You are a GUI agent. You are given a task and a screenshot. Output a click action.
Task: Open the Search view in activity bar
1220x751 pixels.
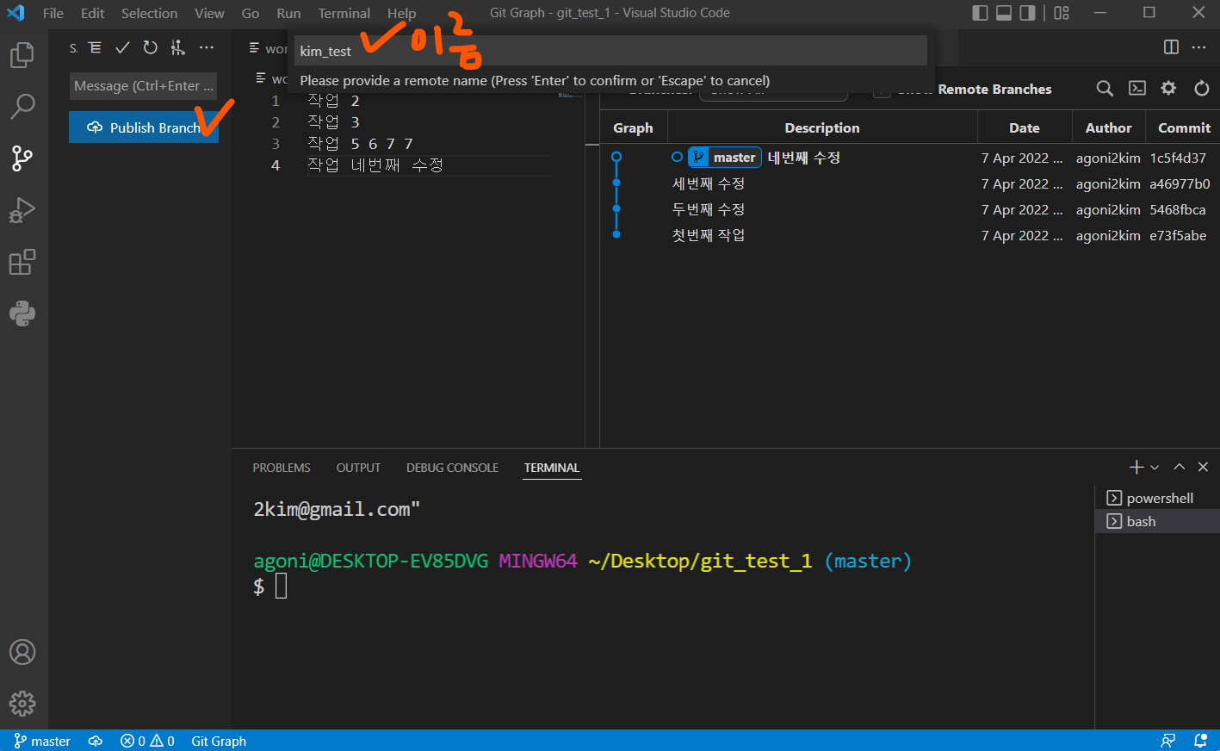pos(22,107)
